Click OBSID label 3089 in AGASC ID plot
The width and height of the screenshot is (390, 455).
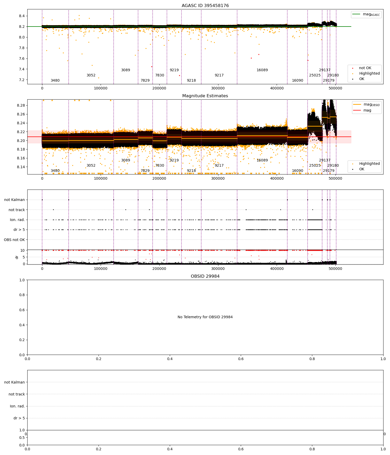point(126,70)
